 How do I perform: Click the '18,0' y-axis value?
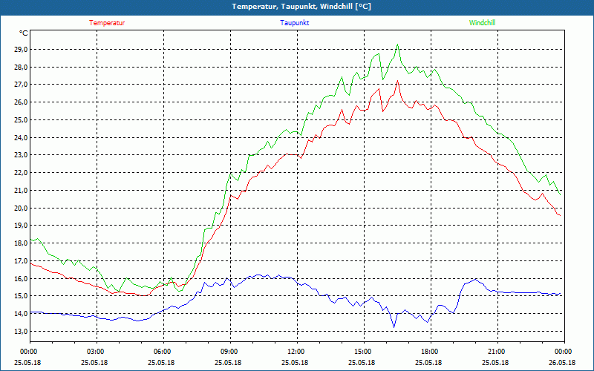[21, 243]
